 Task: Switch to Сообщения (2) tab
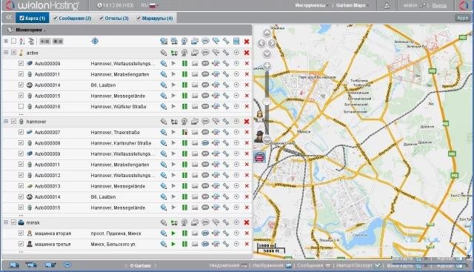click(73, 18)
